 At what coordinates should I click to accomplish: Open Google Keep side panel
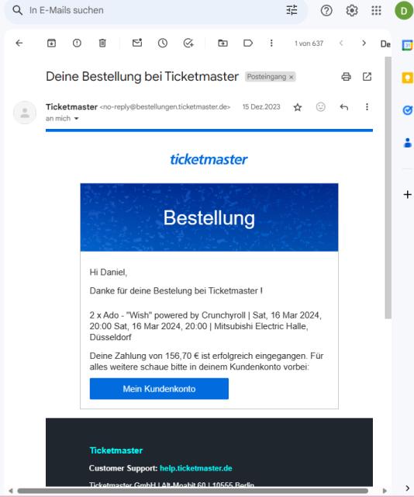click(x=407, y=78)
